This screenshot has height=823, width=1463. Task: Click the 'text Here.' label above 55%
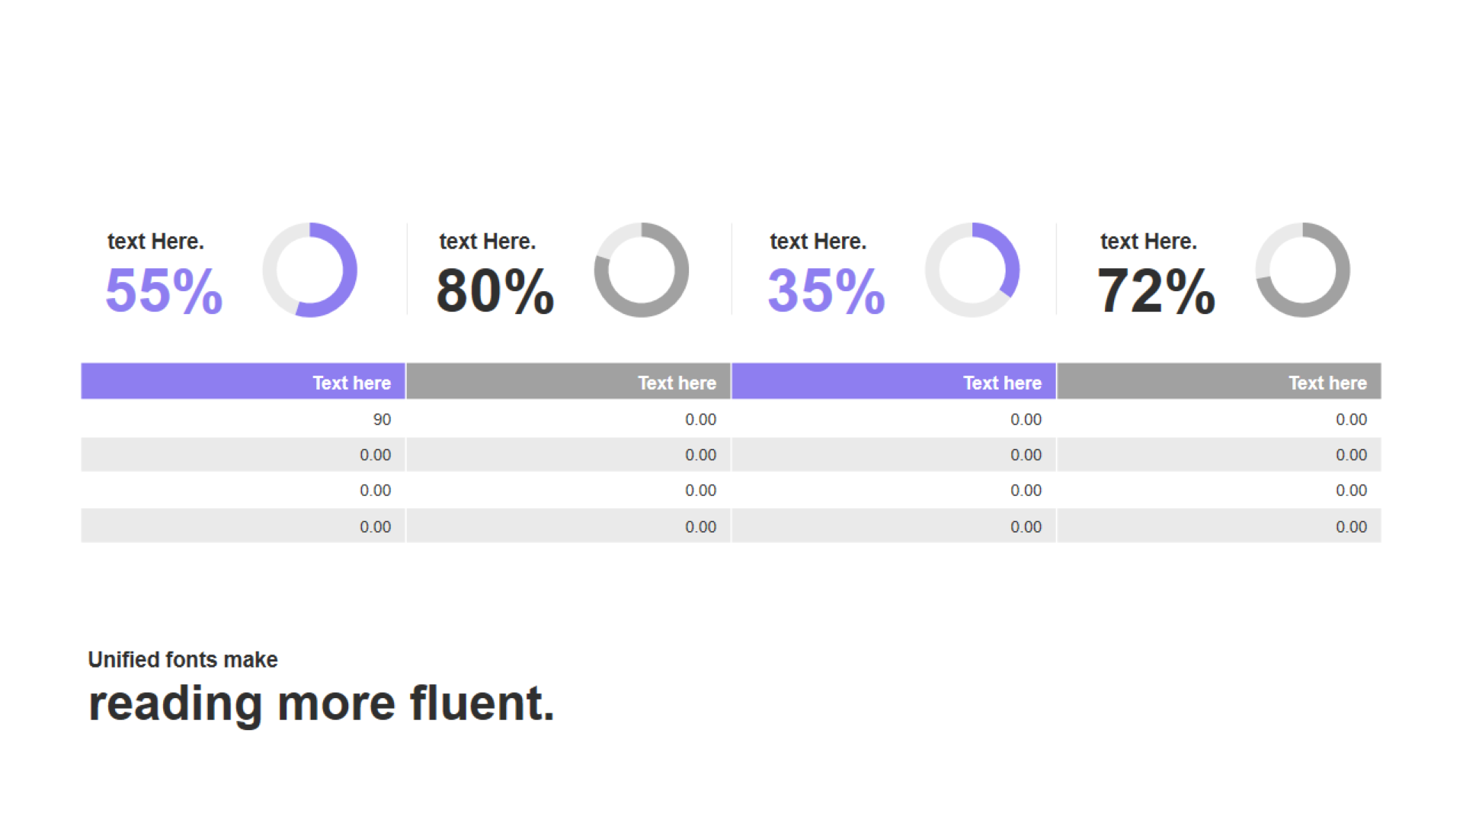click(155, 242)
